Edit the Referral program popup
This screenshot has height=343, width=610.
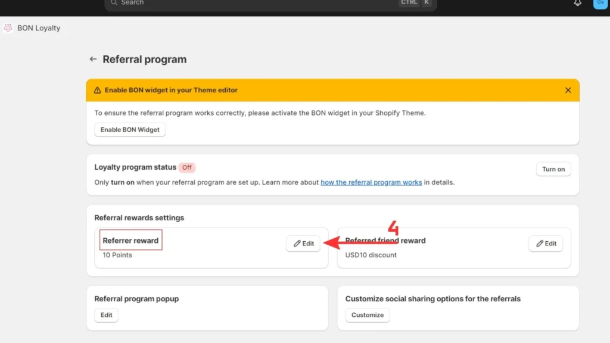pos(106,315)
